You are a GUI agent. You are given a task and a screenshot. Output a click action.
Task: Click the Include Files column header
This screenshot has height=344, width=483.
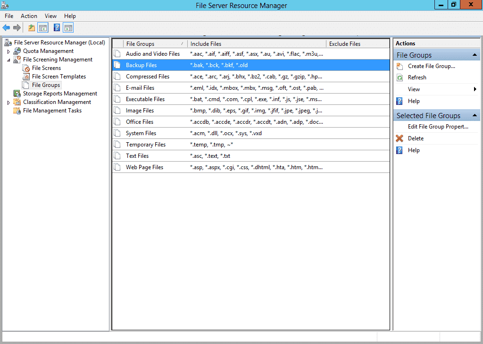[257, 44]
